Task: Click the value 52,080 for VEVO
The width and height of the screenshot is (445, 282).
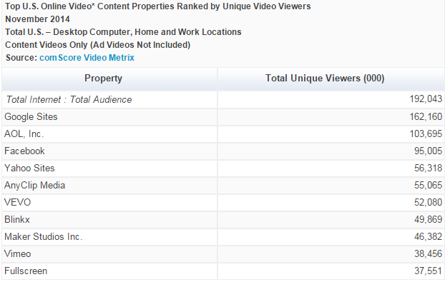Action: pos(428,203)
